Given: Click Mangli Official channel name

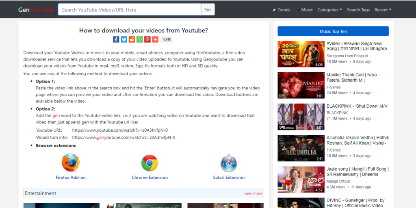Looking at the screenshot, I should click(x=338, y=182).
